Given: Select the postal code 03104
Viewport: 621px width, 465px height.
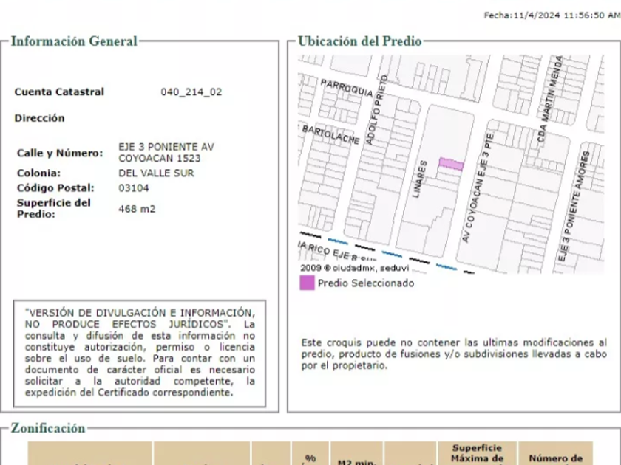Looking at the screenshot, I should (134, 188).
